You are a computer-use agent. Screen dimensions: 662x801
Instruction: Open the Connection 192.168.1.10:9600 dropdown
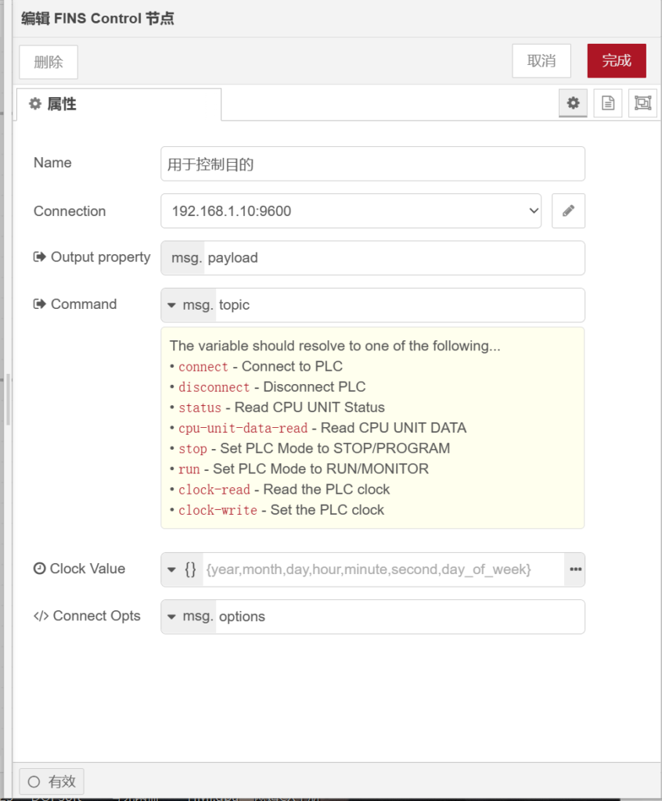[x=351, y=211]
